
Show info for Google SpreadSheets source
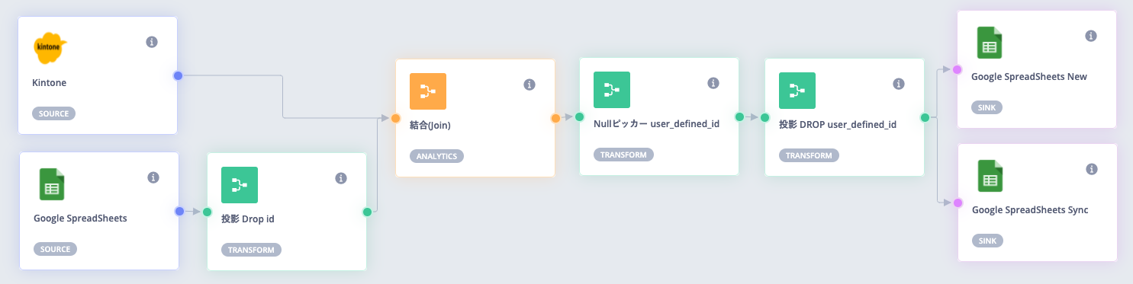[x=153, y=177]
